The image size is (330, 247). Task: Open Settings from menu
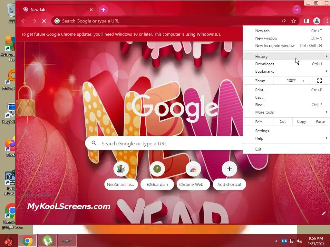(286, 131)
